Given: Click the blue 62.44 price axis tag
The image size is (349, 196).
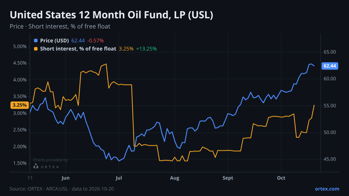Looking at the screenshot, I should [330, 66].
